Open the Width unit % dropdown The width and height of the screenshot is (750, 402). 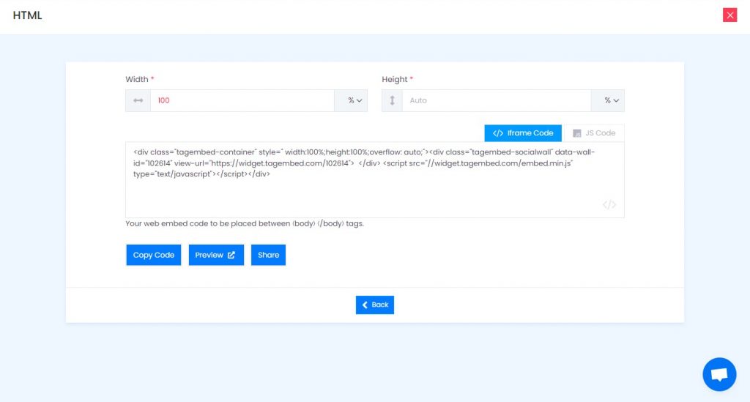click(351, 100)
